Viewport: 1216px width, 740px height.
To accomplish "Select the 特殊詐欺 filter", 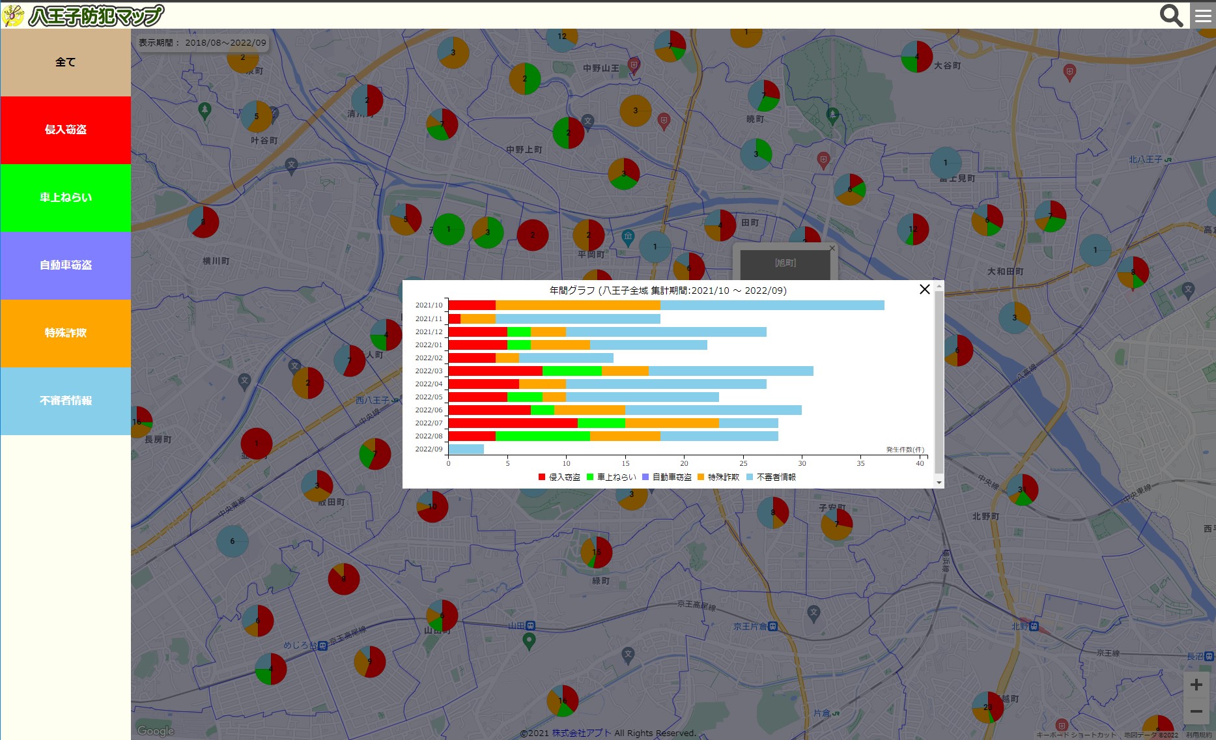I will click(x=65, y=334).
